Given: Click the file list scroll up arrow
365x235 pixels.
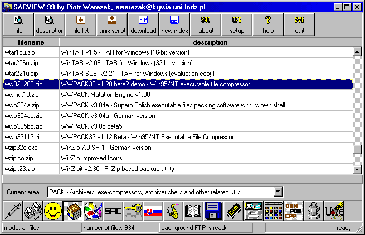Looking at the screenshot, I should coord(357,52).
